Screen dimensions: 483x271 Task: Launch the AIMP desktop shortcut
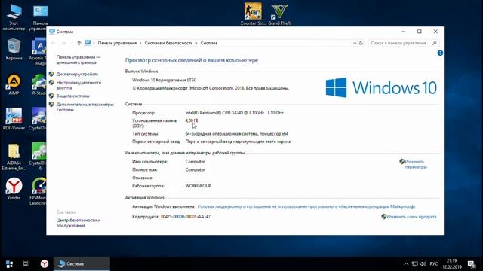[14, 84]
